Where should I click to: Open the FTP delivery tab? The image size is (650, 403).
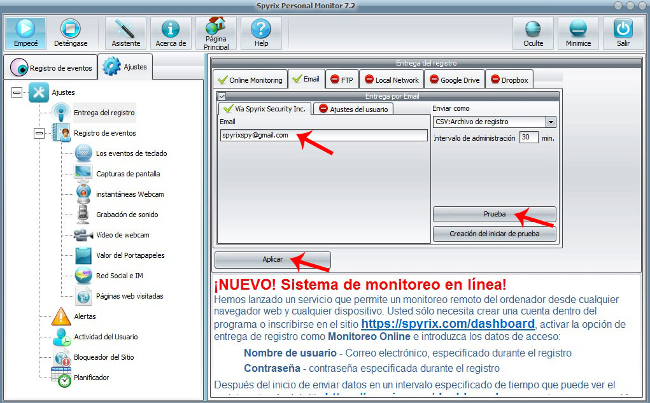(342, 80)
